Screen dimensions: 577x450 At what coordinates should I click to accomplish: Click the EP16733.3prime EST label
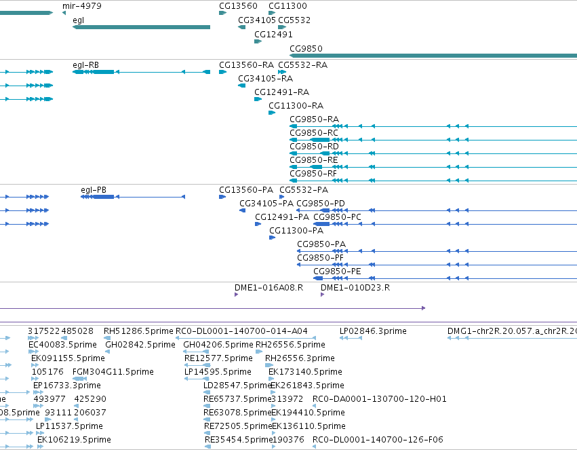67,386
